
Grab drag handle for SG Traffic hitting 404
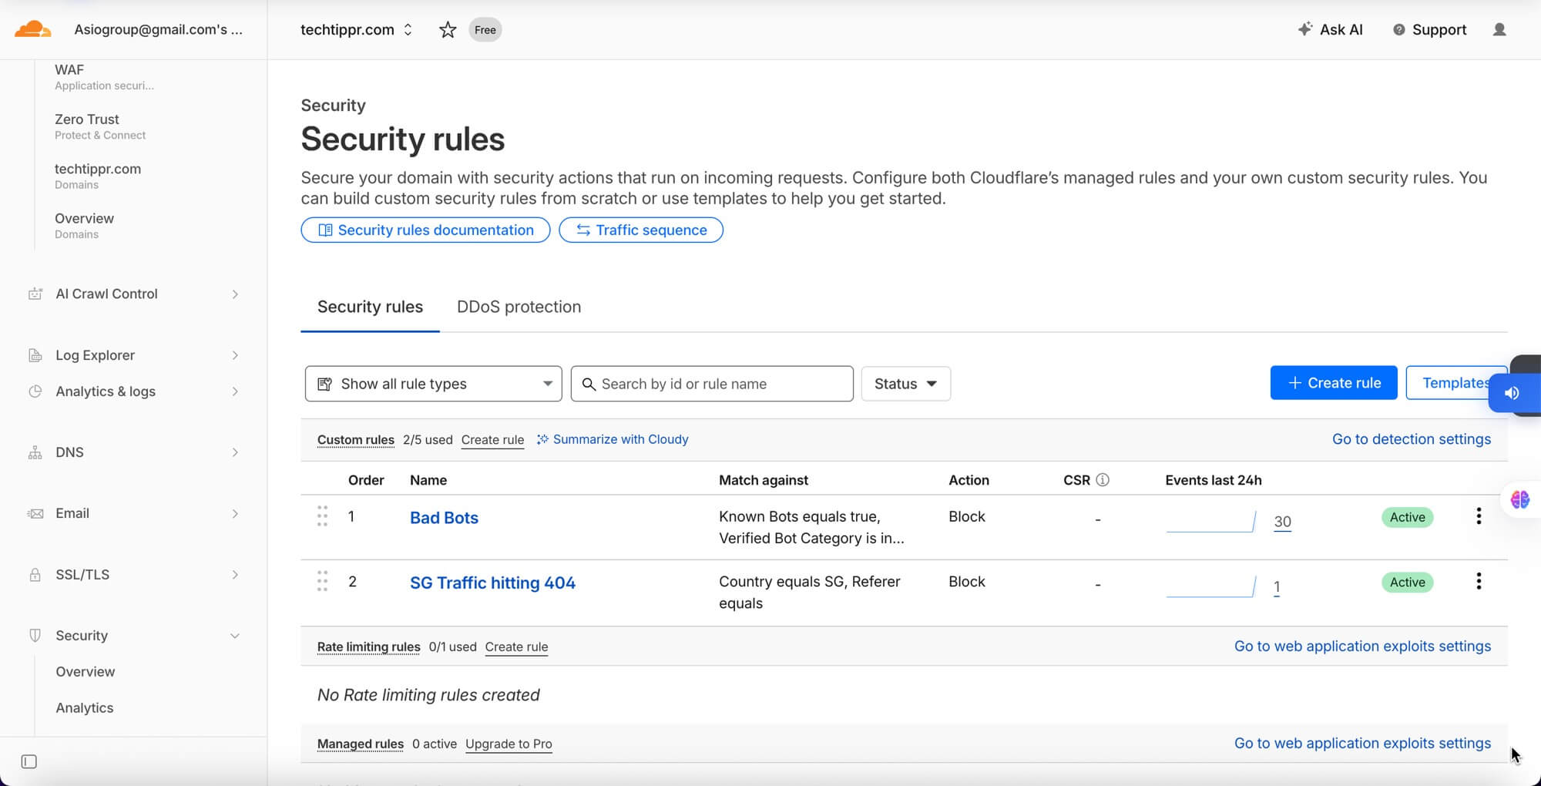pyautogui.click(x=322, y=581)
